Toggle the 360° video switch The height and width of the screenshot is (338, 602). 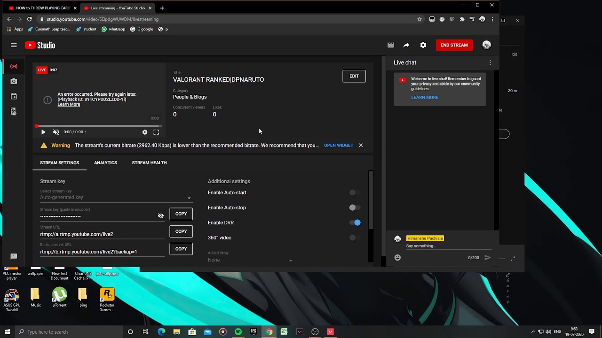(x=355, y=238)
